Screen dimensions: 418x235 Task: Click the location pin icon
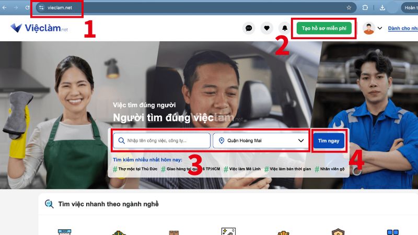pyautogui.click(x=221, y=140)
